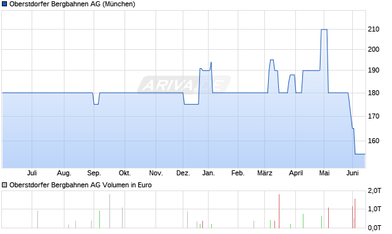Click the 180 price axis value

(x=374, y=93)
